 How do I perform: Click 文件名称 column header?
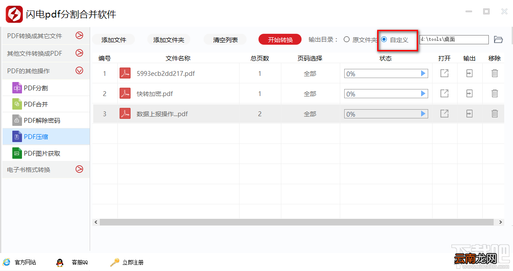pyautogui.click(x=178, y=58)
